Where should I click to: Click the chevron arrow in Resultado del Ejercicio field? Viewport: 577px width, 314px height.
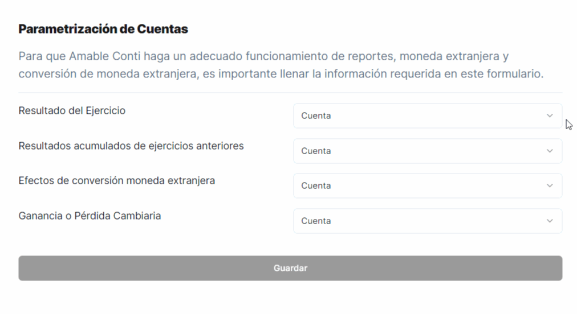[x=550, y=115]
